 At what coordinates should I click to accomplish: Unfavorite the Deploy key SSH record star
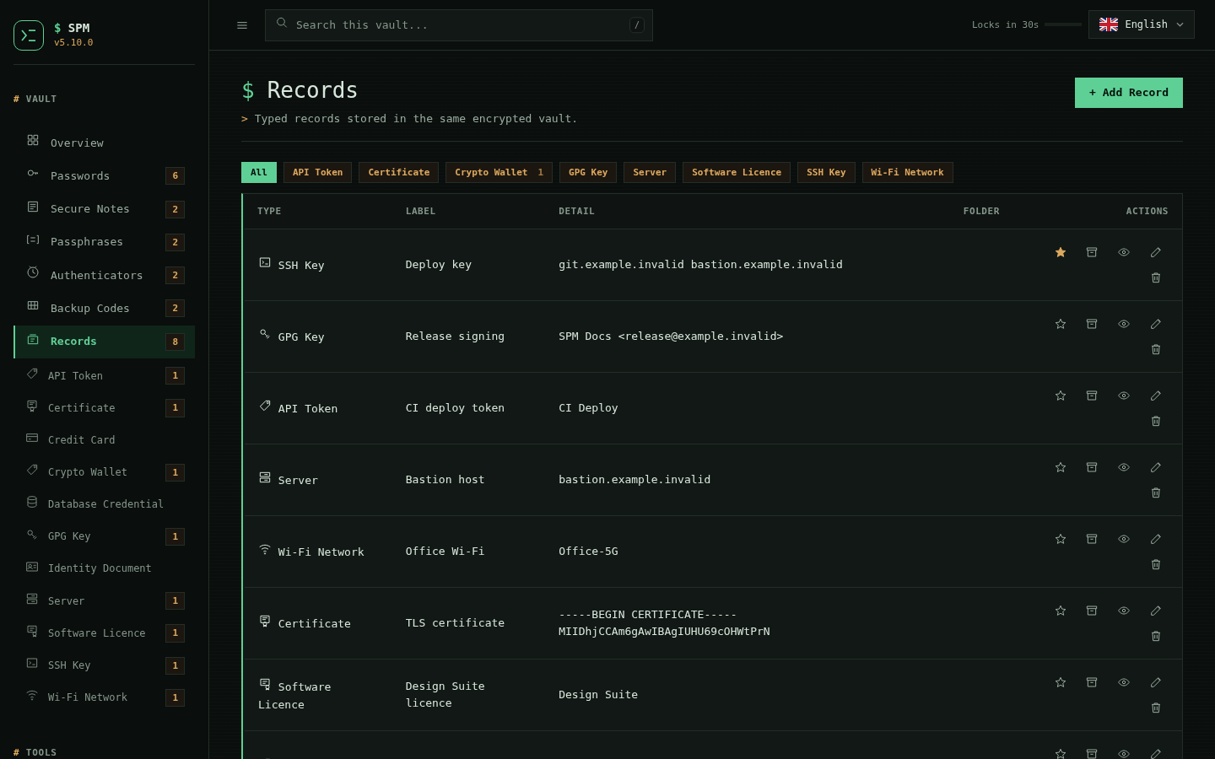tap(1061, 252)
